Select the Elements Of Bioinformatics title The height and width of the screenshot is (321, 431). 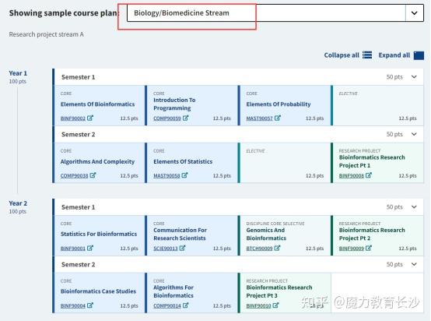97,104
